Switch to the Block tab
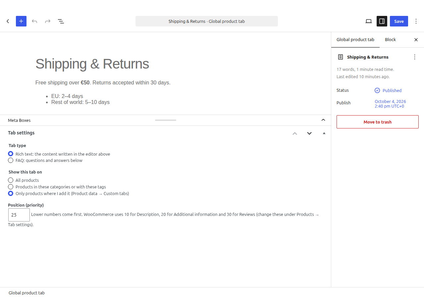The height and width of the screenshot is (298, 424). click(x=390, y=40)
